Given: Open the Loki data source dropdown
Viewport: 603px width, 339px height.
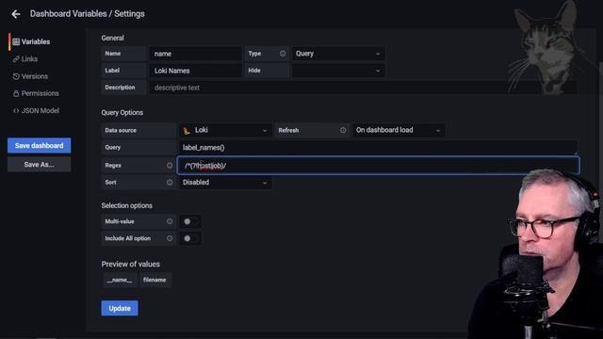Looking at the screenshot, I should tap(225, 130).
